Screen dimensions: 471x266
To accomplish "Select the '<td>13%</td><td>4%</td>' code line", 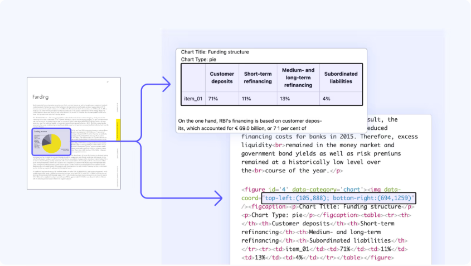I will tap(318, 258).
